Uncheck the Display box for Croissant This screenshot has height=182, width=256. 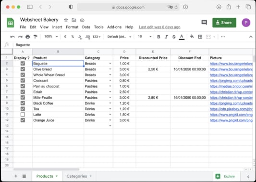coord(23,80)
